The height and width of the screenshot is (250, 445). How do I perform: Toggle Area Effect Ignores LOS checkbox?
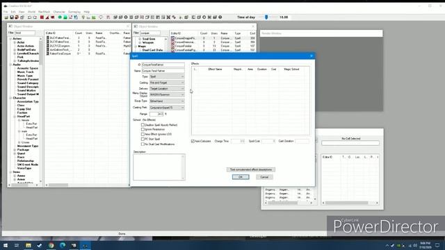point(143,134)
